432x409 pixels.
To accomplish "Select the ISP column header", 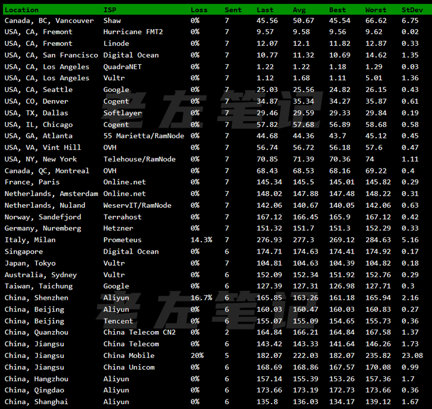I will (110, 10).
